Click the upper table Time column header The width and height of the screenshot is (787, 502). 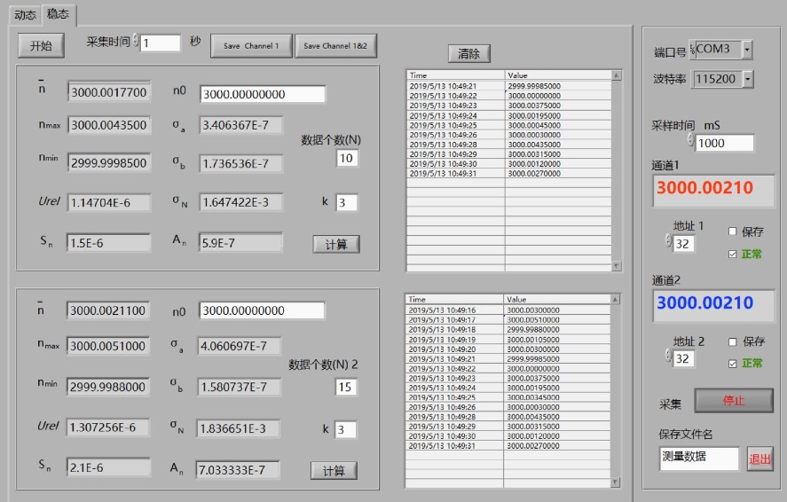coord(455,75)
